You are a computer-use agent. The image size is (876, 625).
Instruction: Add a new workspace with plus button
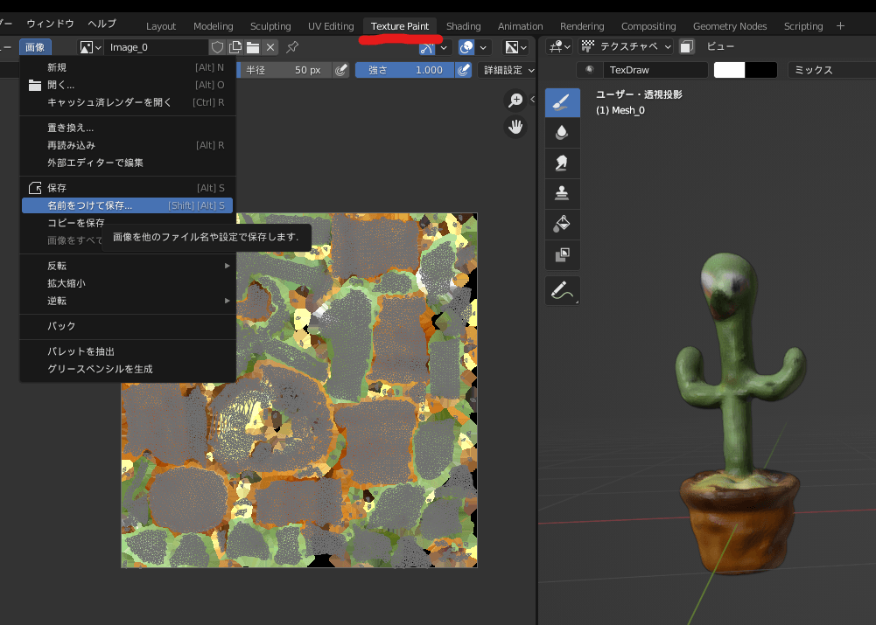(840, 25)
